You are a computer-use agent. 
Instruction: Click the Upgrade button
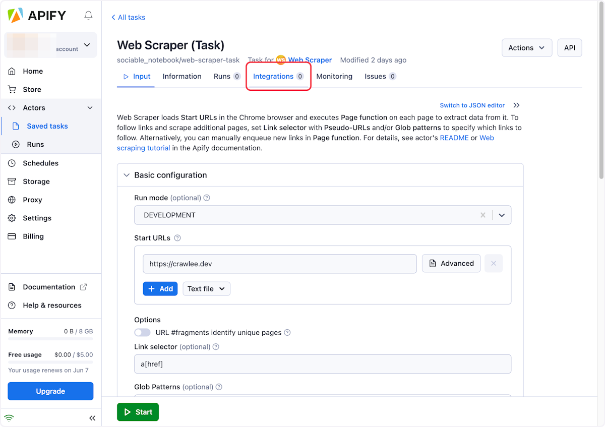coord(50,391)
